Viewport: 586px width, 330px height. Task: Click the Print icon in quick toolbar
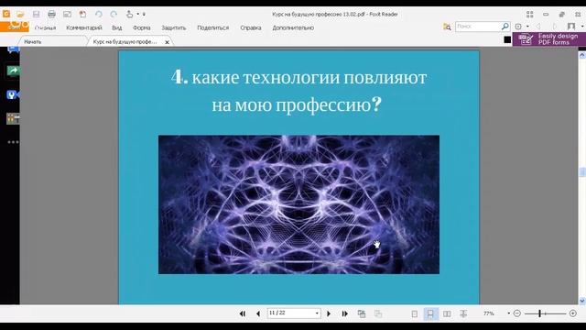coord(51,15)
